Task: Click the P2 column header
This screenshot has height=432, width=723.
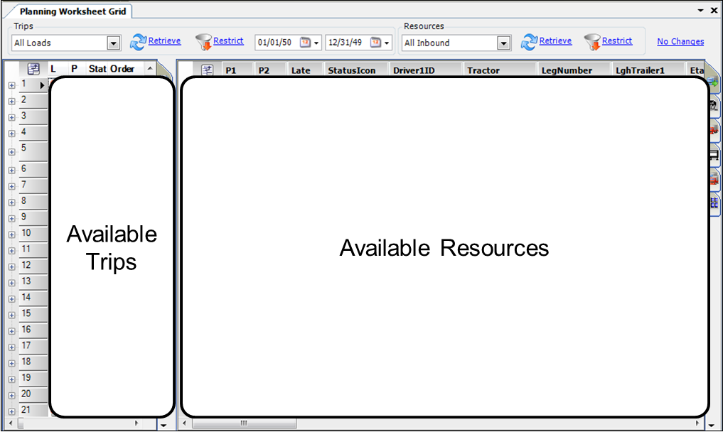Action: pyautogui.click(x=271, y=70)
